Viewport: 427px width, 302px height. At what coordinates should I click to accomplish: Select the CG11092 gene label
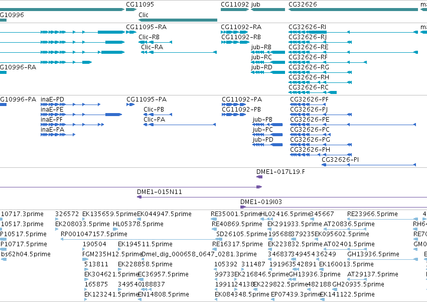click(x=235, y=5)
